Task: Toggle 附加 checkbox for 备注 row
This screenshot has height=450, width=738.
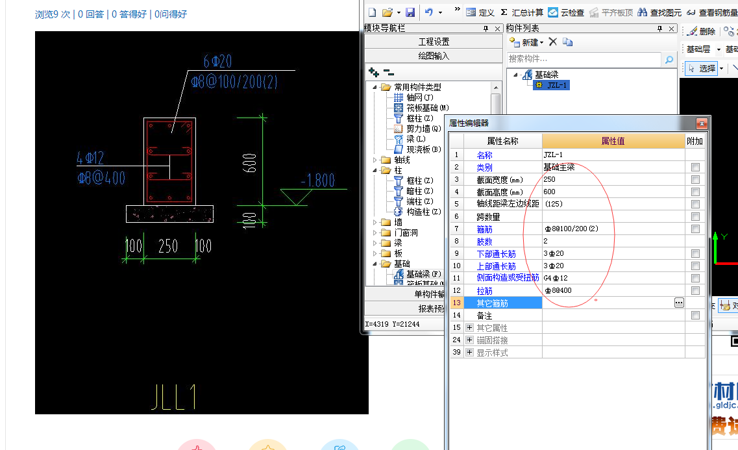Action: [x=695, y=316]
